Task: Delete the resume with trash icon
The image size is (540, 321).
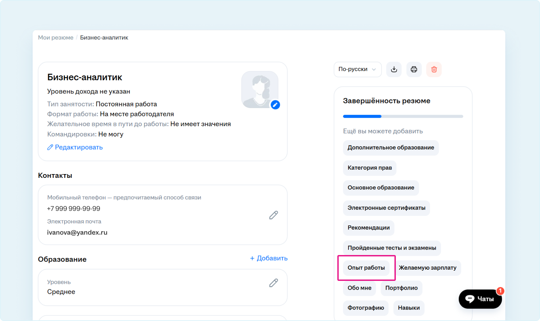Action: click(x=434, y=69)
